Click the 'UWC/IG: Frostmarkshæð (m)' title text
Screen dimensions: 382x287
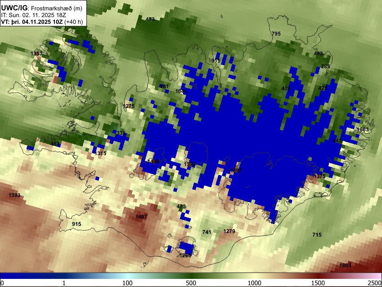pos(42,8)
